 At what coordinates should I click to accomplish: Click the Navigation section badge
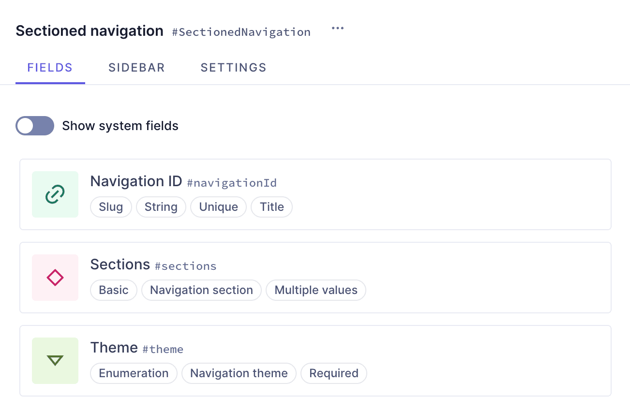(x=201, y=290)
